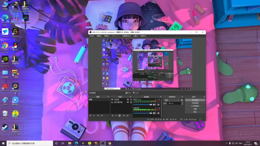The image size is (260, 146).
Task: Toggle the lock on the display capture source
Action: pos(131,102)
